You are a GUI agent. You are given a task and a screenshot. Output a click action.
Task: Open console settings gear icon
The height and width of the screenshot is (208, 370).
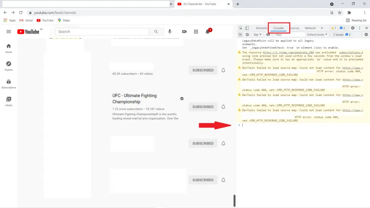[x=366, y=35]
